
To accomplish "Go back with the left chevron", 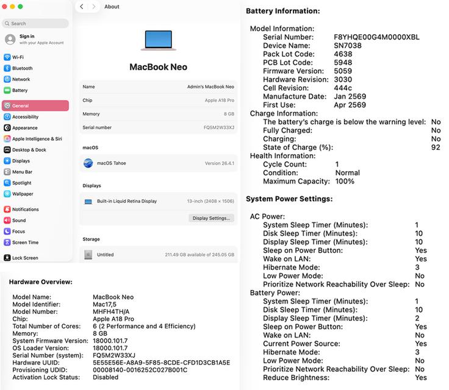I will click(82, 7).
